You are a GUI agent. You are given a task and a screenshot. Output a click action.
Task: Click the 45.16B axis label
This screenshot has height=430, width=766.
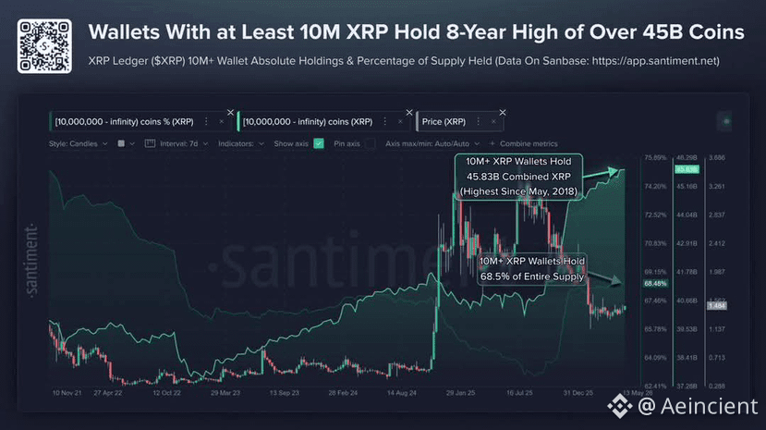(x=687, y=186)
